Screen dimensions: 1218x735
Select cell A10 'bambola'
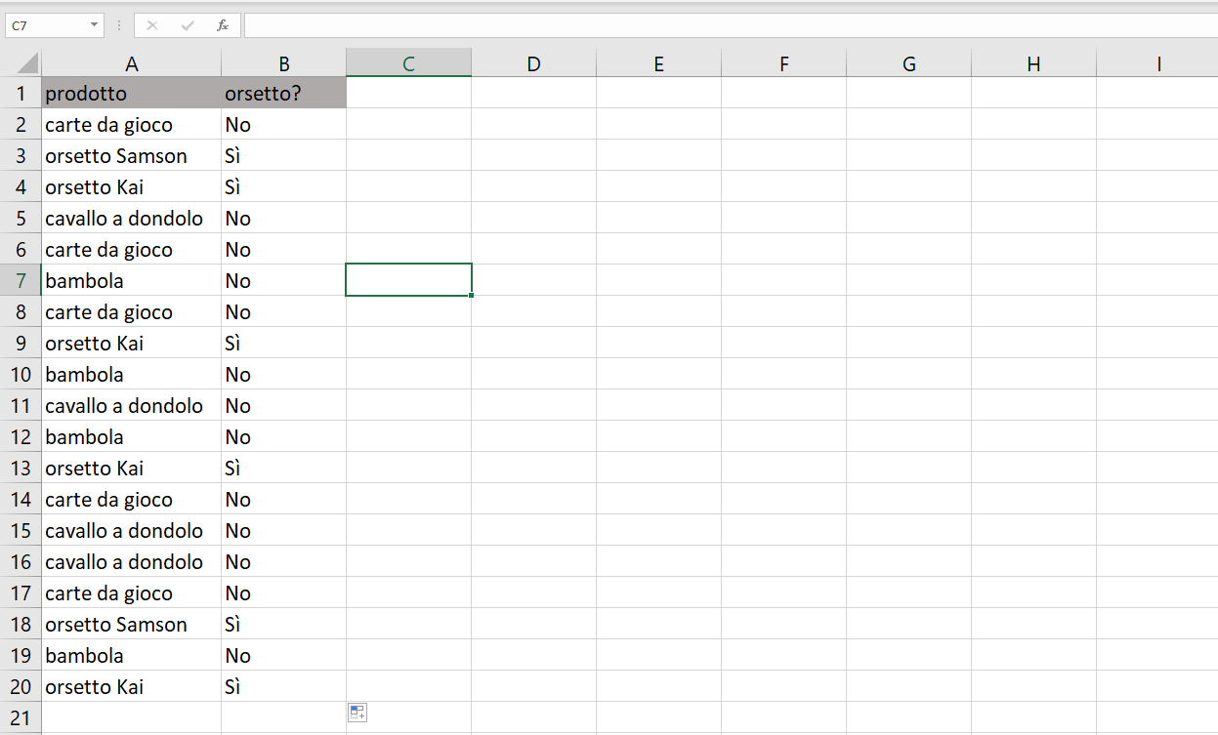(x=131, y=374)
